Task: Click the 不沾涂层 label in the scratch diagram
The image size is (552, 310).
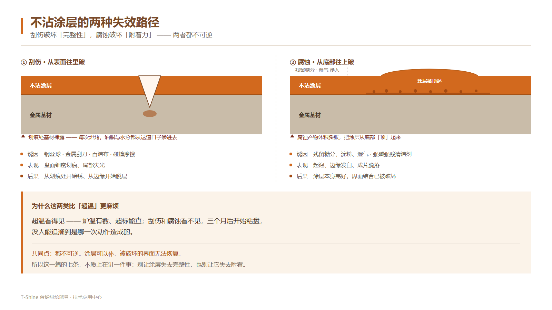Action: point(41,85)
